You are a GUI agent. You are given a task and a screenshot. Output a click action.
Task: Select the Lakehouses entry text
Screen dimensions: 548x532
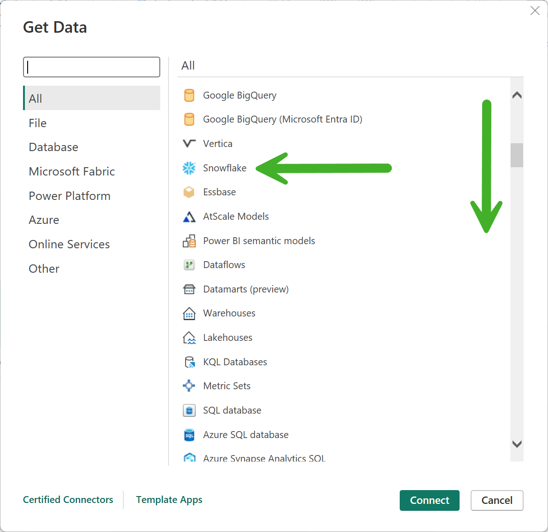[227, 338]
